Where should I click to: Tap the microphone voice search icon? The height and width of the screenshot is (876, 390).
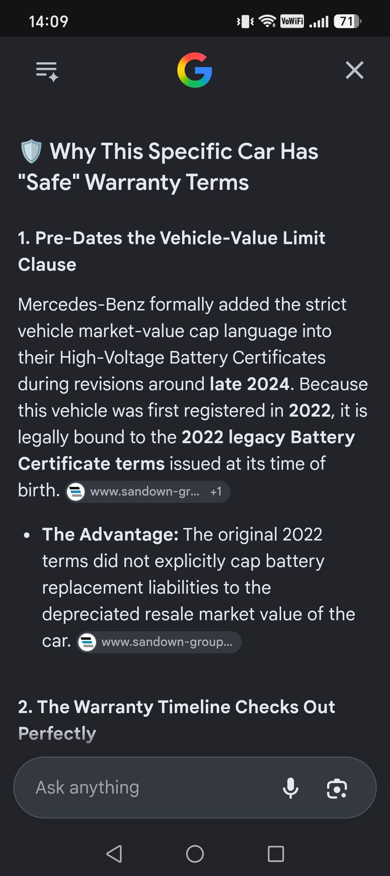pyautogui.click(x=291, y=788)
